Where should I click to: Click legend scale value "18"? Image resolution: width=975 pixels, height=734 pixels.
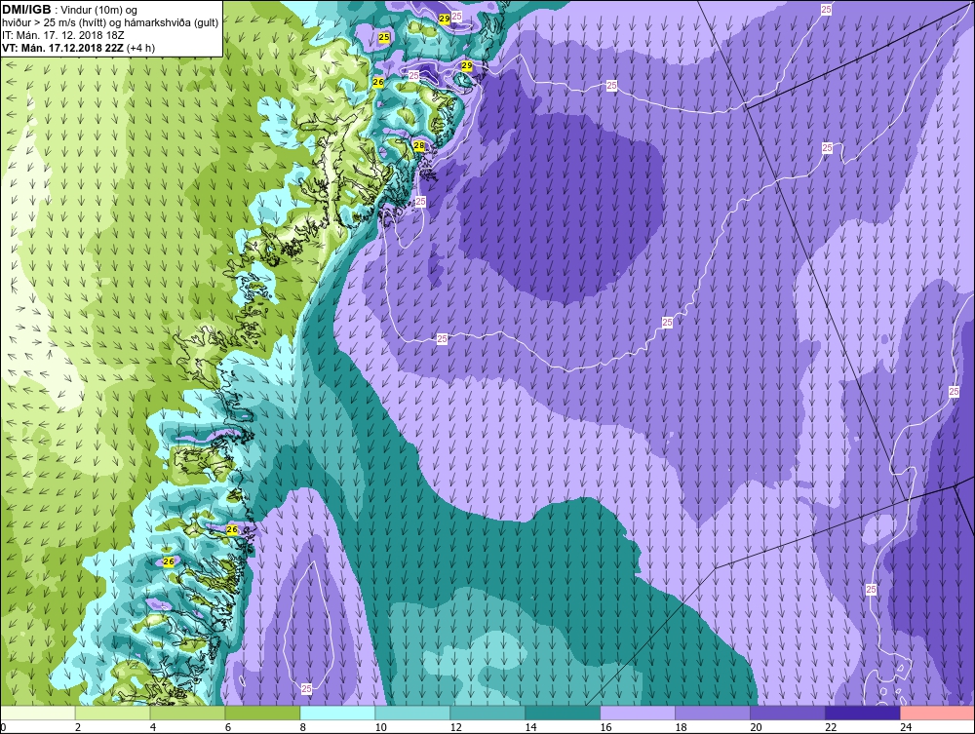pyautogui.click(x=681, y=727)
